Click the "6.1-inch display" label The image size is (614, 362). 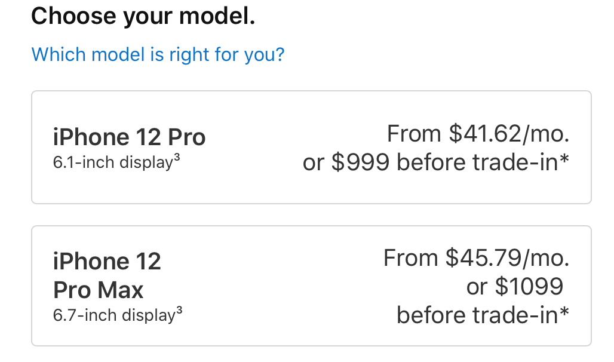(x=112, y=162)
